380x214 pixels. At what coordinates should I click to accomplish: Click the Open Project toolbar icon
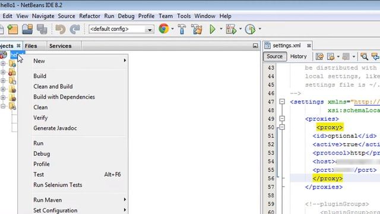pos(27,29)
